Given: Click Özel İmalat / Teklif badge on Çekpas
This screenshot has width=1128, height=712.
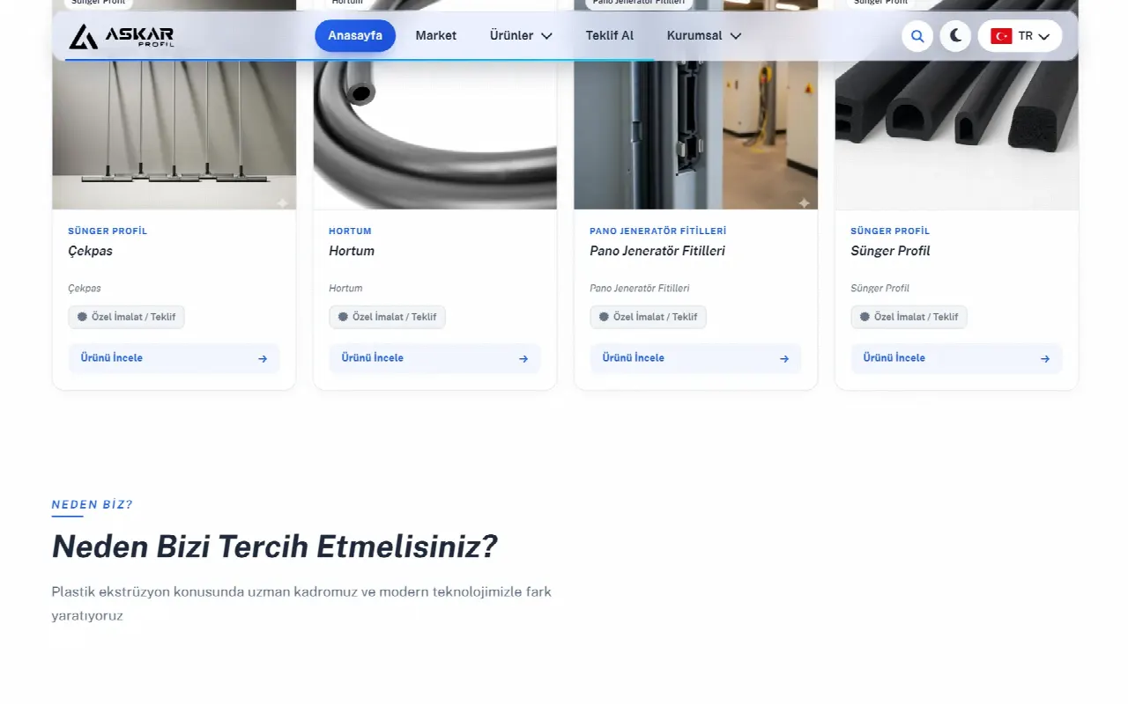Looking at the screenshot, I should point(126,317).
